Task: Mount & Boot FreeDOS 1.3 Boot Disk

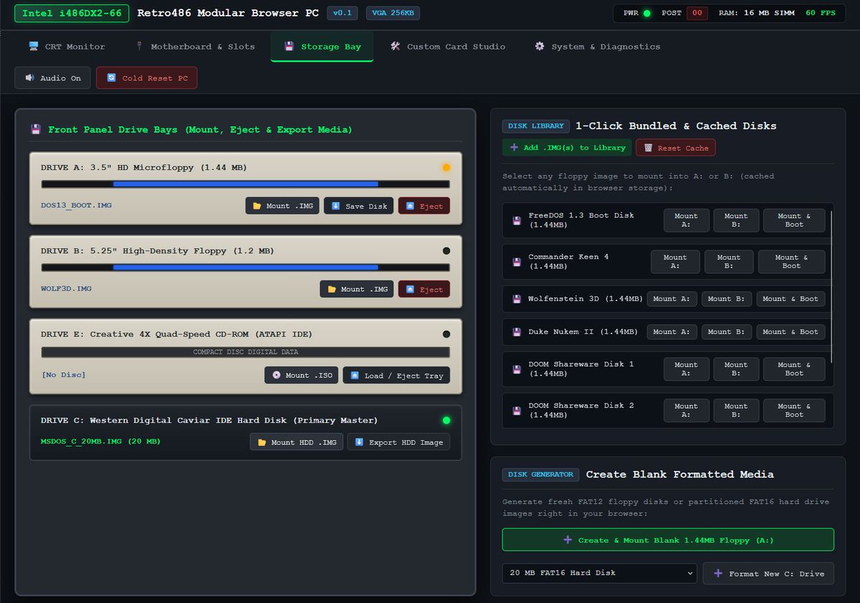Action: pyautogui.click(x=794, y=220)
